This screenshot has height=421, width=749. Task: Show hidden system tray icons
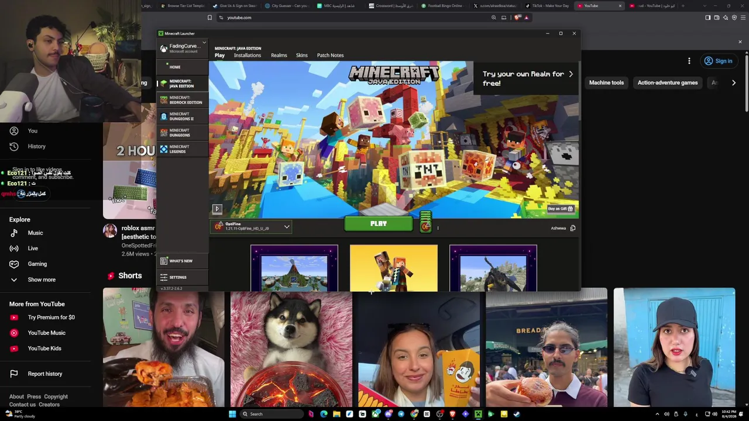[x=657, y=414]
